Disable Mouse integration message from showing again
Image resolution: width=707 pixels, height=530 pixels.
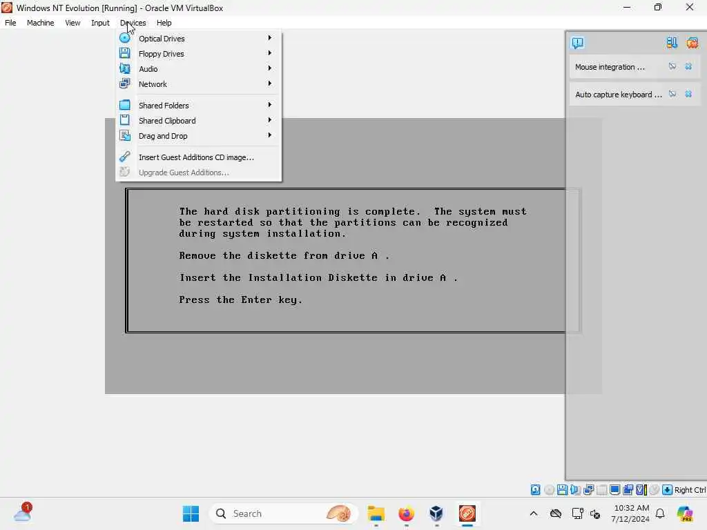click(672, 66)
